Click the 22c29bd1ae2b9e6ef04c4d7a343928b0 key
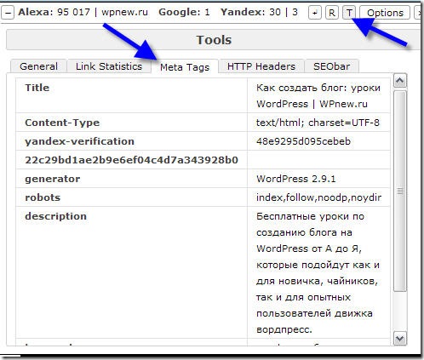 tap(131, 160)
